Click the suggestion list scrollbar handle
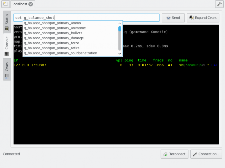This screenshot has width=225, height=168. [120, 29]
